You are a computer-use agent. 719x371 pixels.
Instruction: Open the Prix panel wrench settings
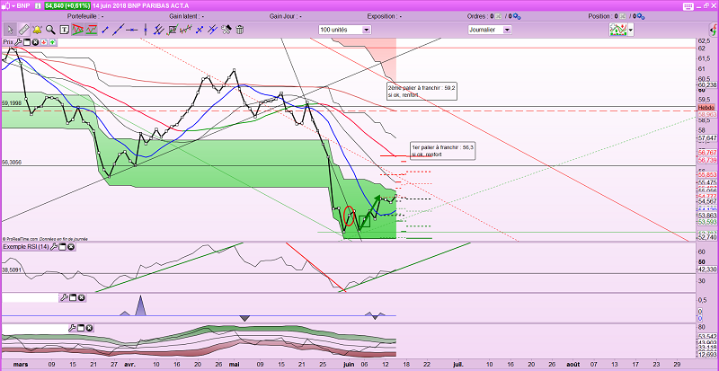click(x=18, y=42)
